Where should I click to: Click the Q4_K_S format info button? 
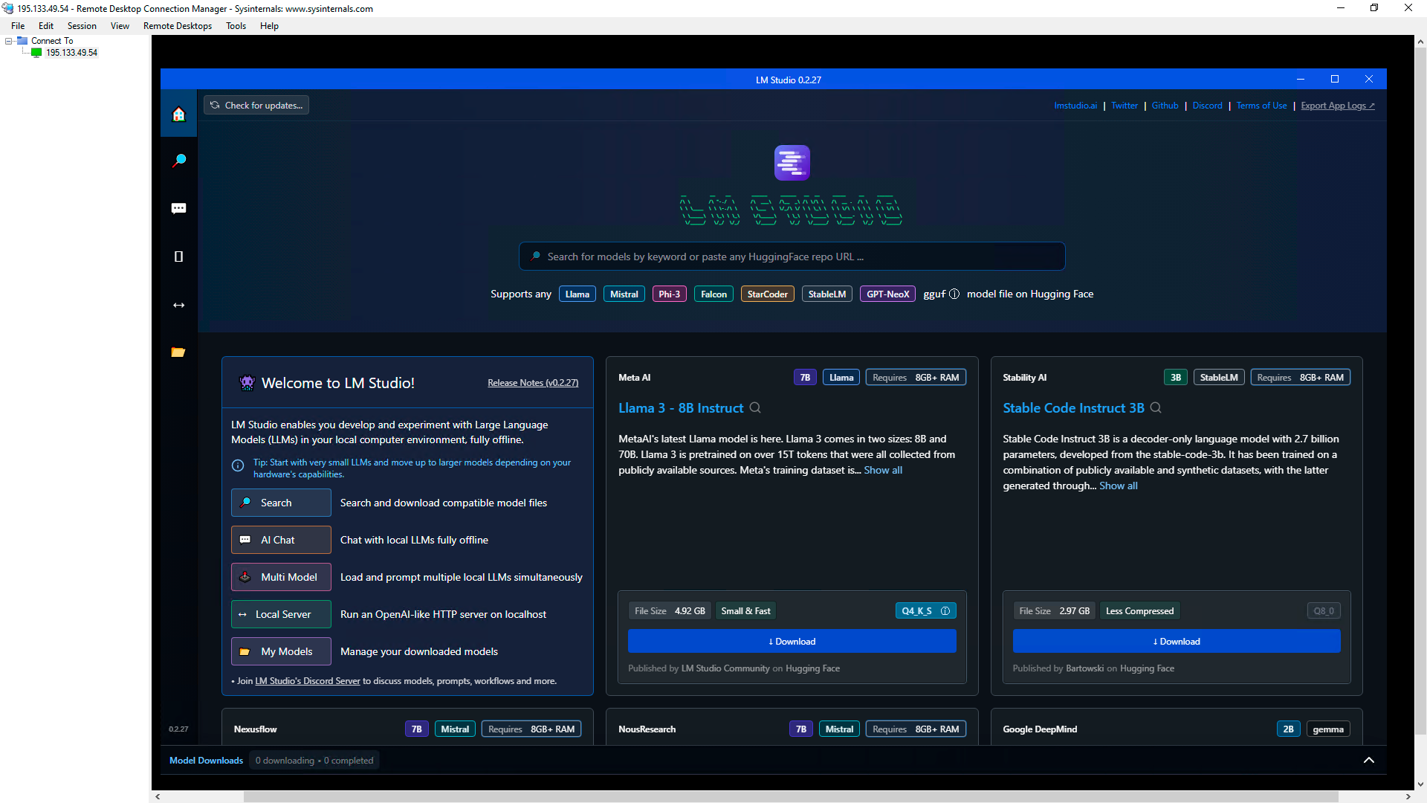pos(945,610)
